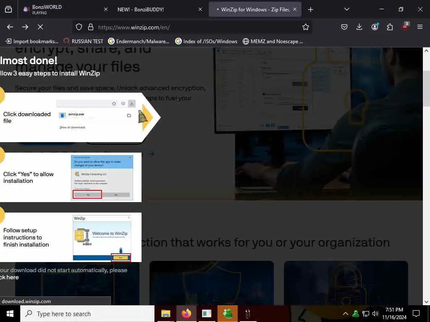
Task: Open the Windows Start menu
Action: [10, 314]
